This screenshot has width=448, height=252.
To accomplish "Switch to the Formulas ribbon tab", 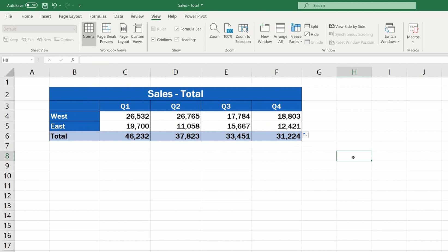I will coord(98,16).
